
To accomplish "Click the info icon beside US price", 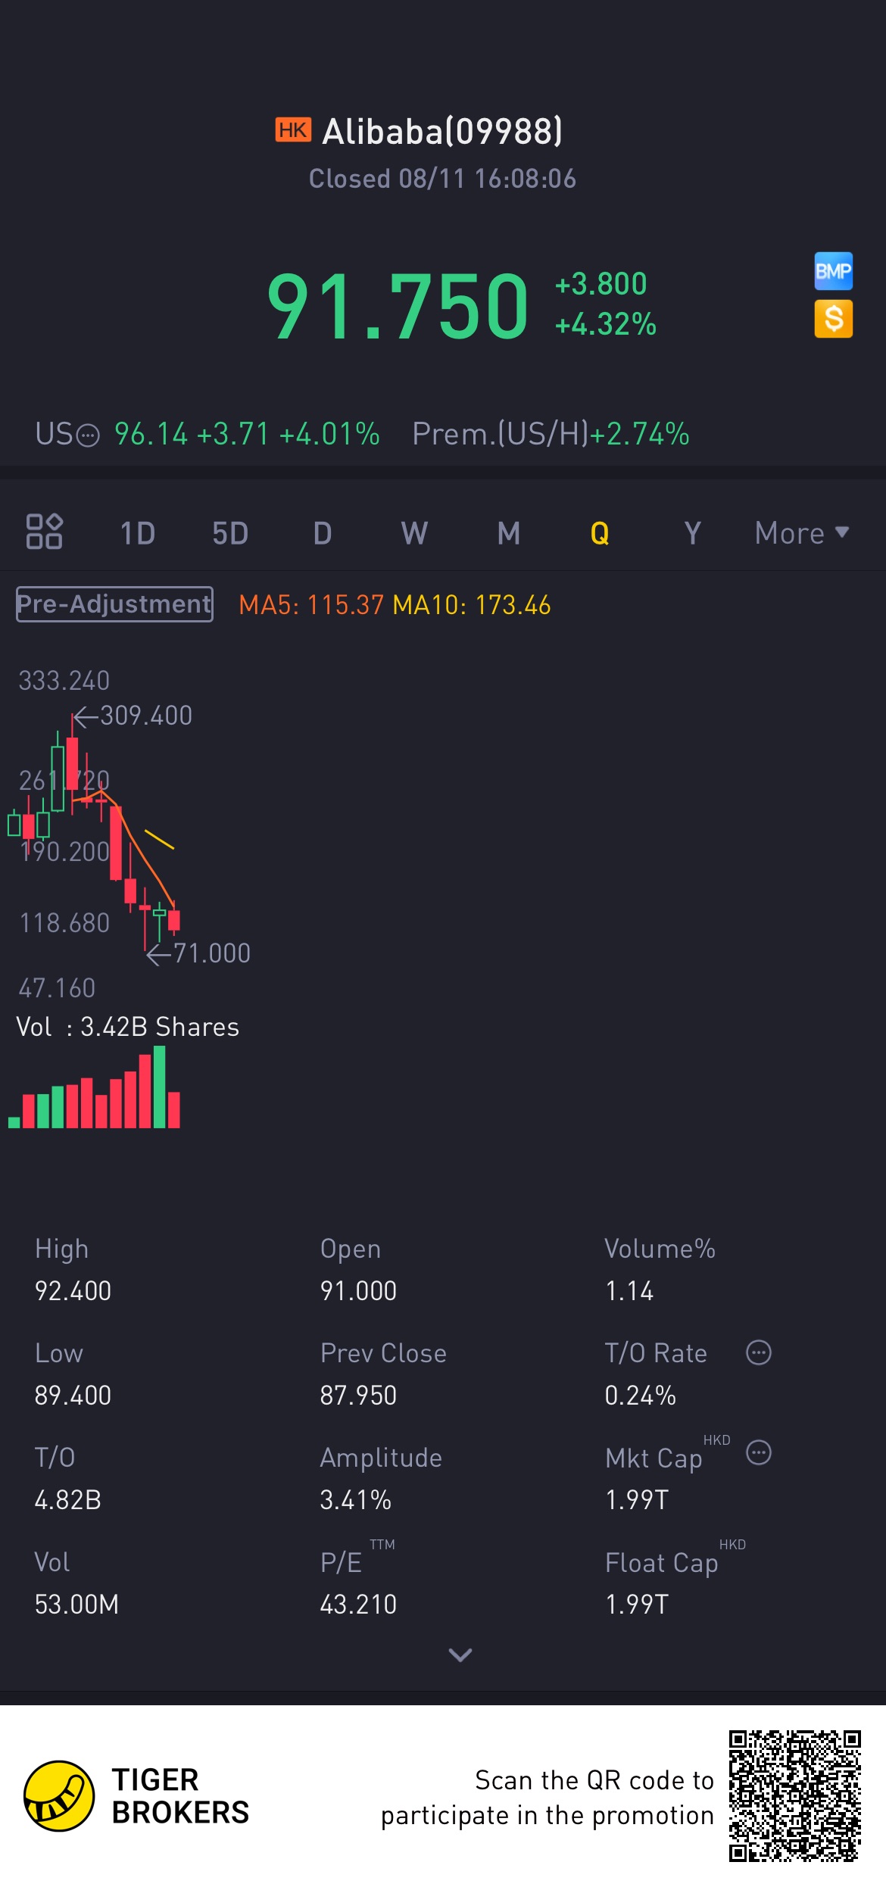I will coord(89,435).
